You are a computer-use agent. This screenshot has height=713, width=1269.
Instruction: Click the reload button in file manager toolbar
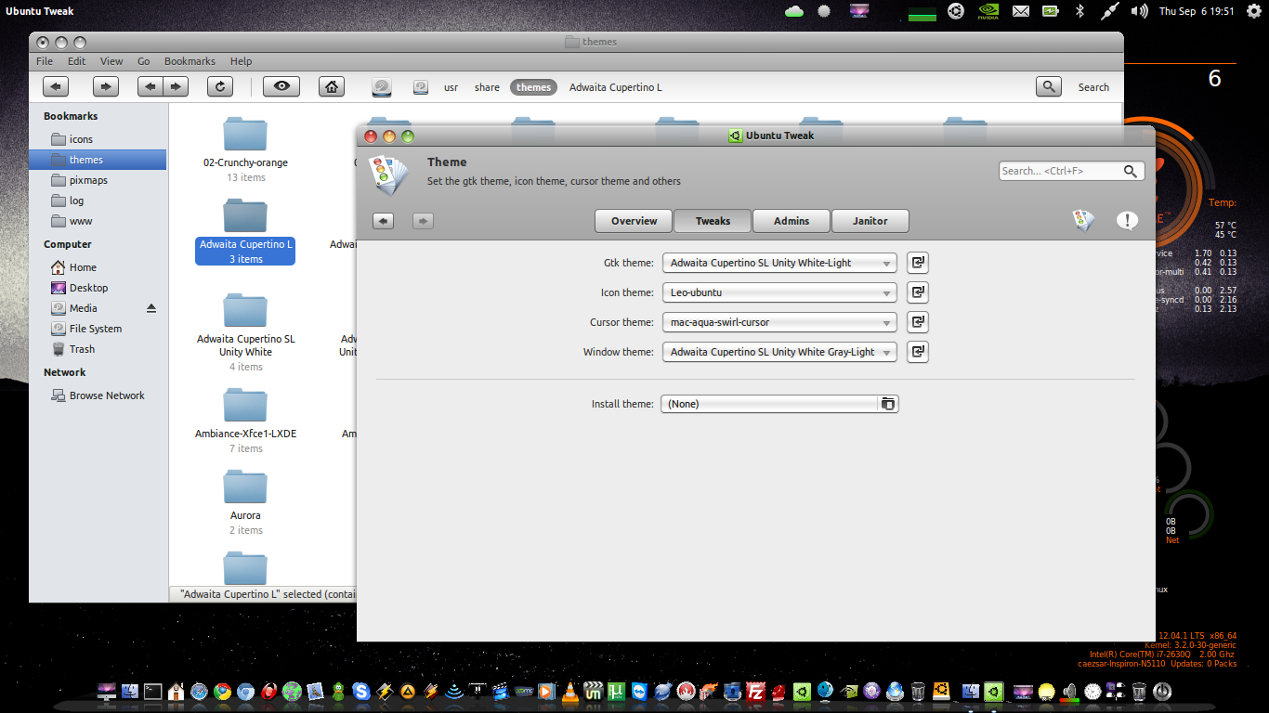pyautogui.click(x=219, y=87)
